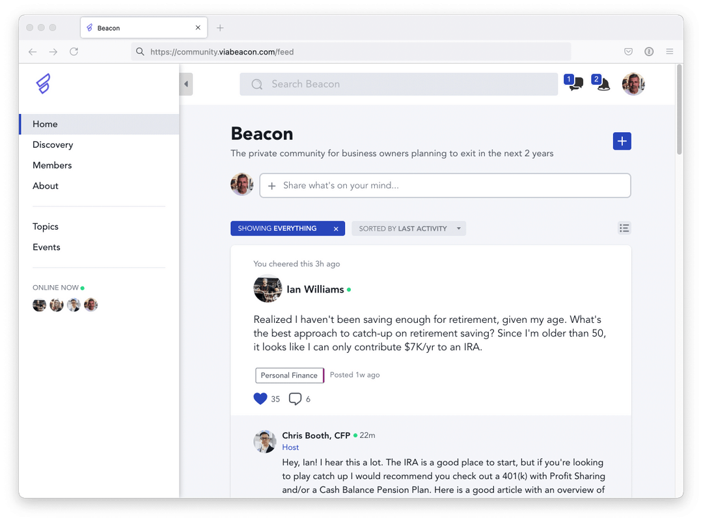Open Ian Williams' profile name link
This screenshot has width=703, height=522.
click(315, 290)
